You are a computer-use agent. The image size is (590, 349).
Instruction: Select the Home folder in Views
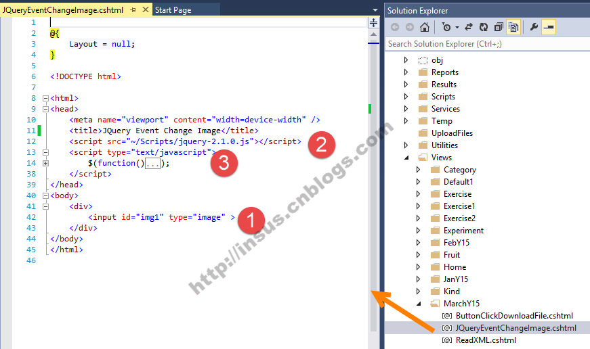(x=455, y=267)
